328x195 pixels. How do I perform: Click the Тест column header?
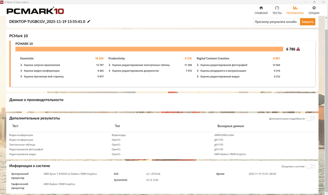click(15, 126)
